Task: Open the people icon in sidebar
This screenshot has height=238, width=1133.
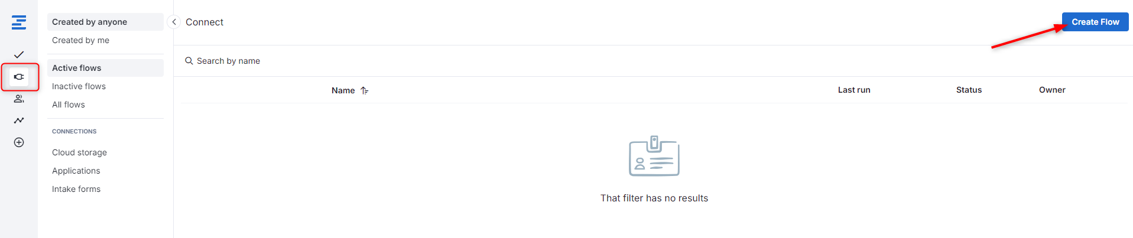Action: click(x=19, y=99)
